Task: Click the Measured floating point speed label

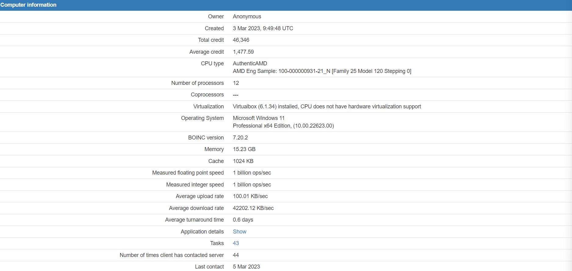Action: click(x=188, y=173)
